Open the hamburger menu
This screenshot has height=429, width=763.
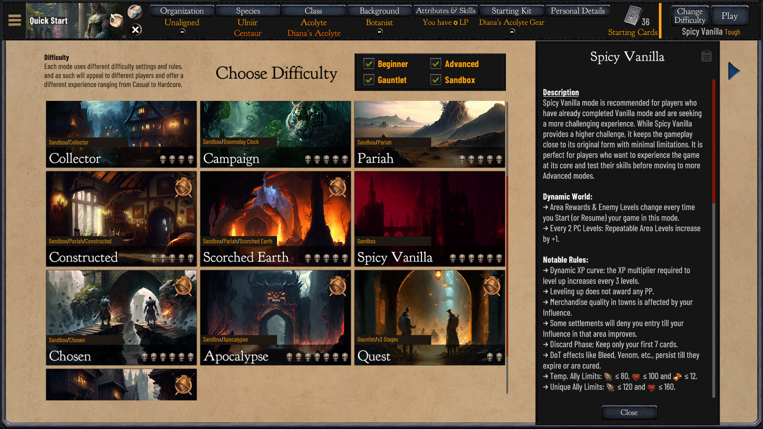15,20
